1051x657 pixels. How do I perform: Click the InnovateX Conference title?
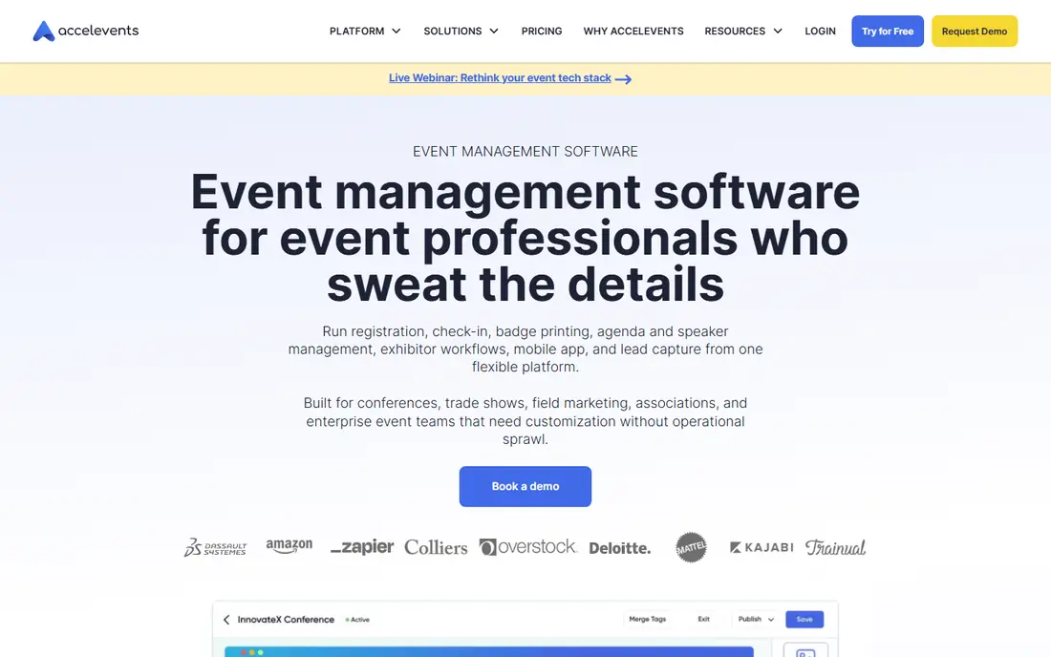tap(286, 620)
